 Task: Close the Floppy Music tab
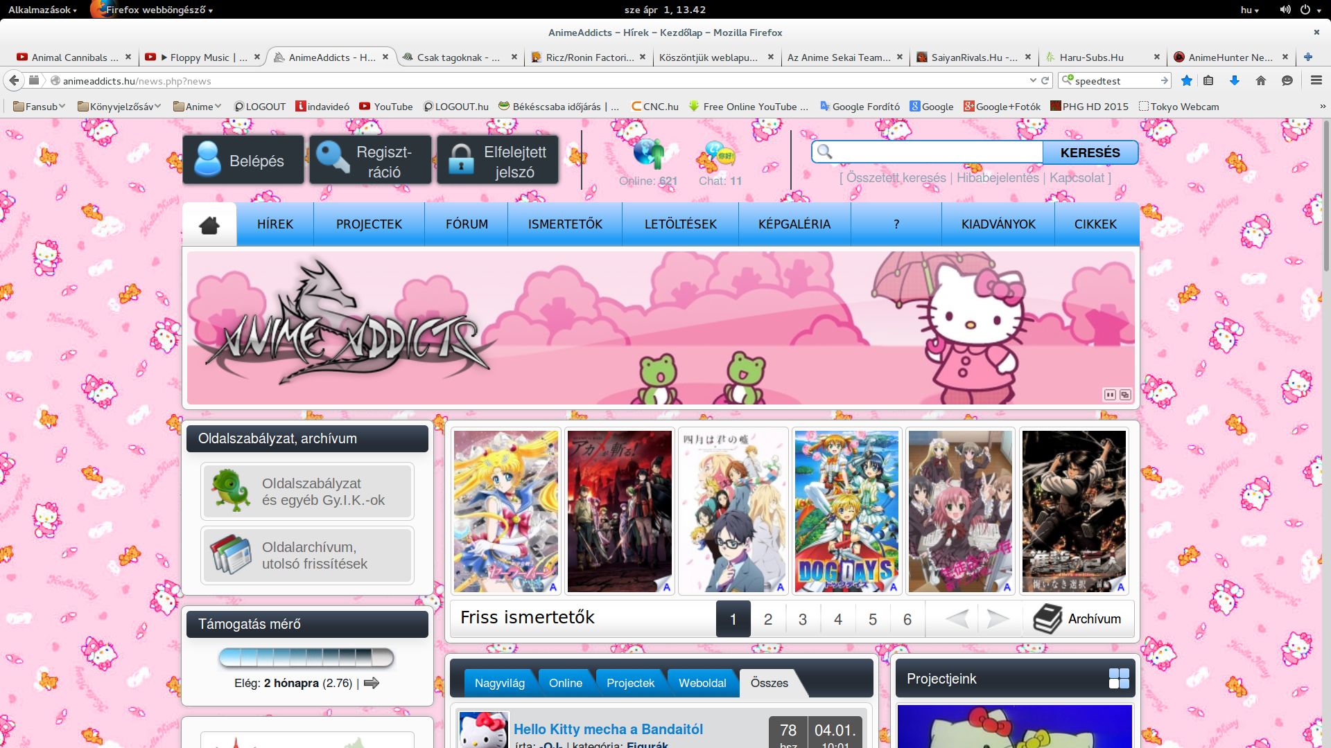pyautogui.click(x=257, y=57)
